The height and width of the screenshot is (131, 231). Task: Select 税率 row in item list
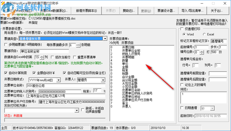pyautogui.click(x=125, y=70)
